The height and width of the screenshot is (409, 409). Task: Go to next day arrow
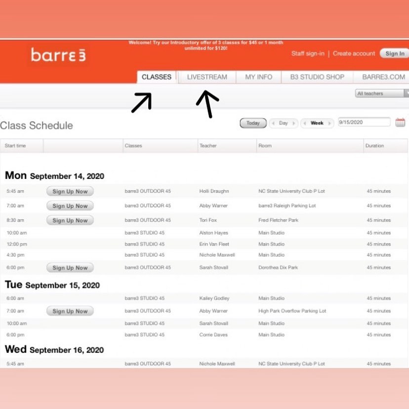click(294, 123)
